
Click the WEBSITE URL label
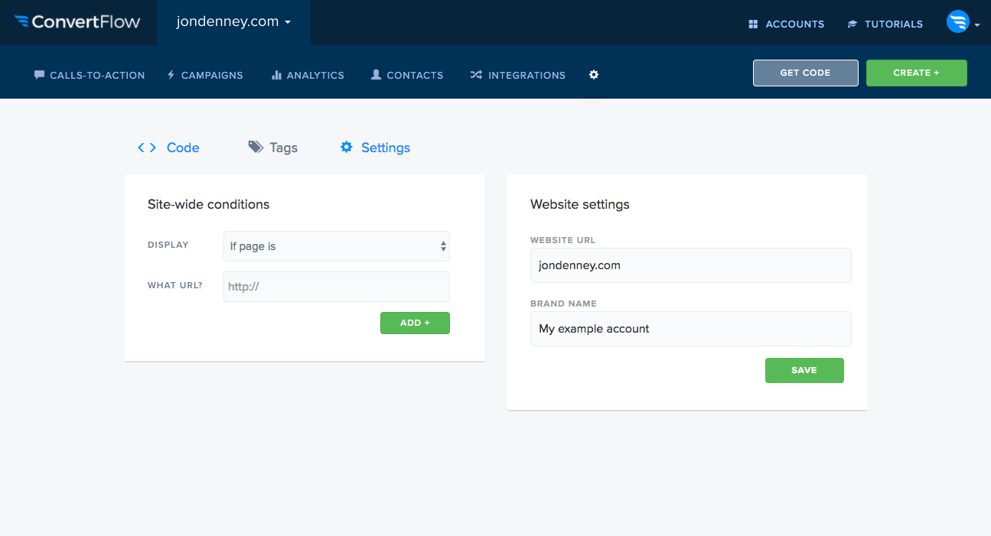pyautogui.click(x=563, y=240)
